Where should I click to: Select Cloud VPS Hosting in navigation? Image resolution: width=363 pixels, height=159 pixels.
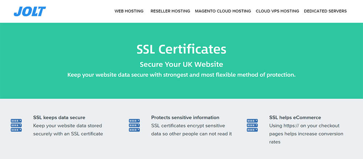[277, 11]
